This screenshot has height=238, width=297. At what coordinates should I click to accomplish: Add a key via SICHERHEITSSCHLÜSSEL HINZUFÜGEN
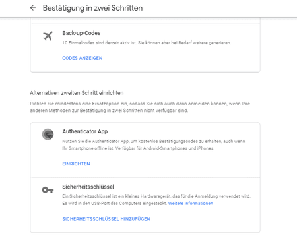[x=106, y=219]
